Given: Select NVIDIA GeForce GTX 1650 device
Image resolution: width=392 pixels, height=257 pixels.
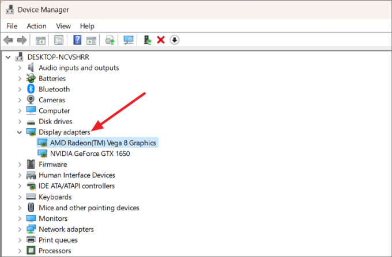Looking at the screenshot, I should 90,154.
